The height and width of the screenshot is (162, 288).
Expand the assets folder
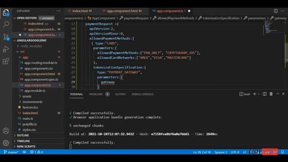coord(27,96)
